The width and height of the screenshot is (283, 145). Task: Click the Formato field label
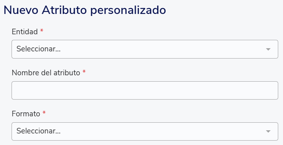[26, 114]
